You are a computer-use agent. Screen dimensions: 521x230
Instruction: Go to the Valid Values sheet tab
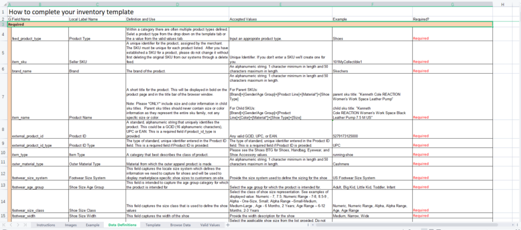click(x=210, y=225)
